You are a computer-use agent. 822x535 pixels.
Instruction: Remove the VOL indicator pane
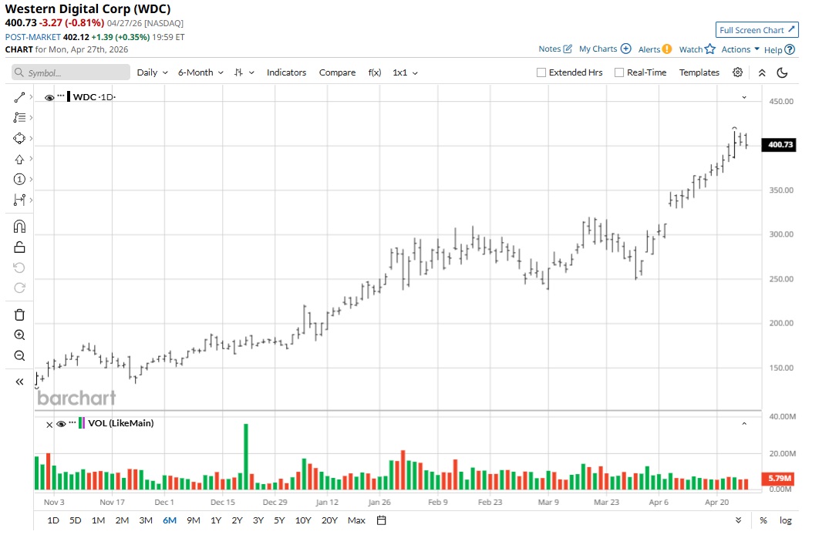pyautogui.click(x=49, y=425)
